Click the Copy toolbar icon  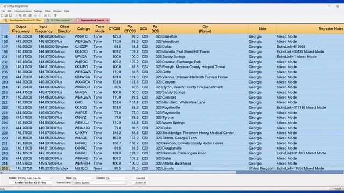click(x=20, y=16)
